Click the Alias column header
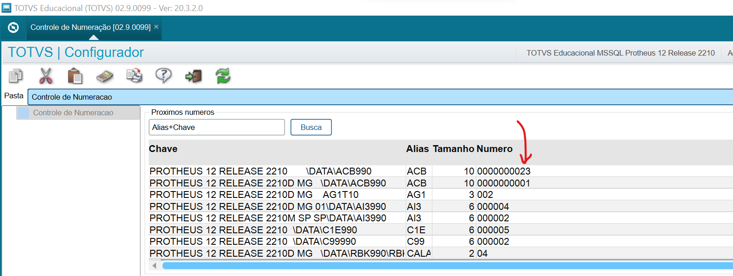This screenshot has height=276, width=733. click(417, 149)
